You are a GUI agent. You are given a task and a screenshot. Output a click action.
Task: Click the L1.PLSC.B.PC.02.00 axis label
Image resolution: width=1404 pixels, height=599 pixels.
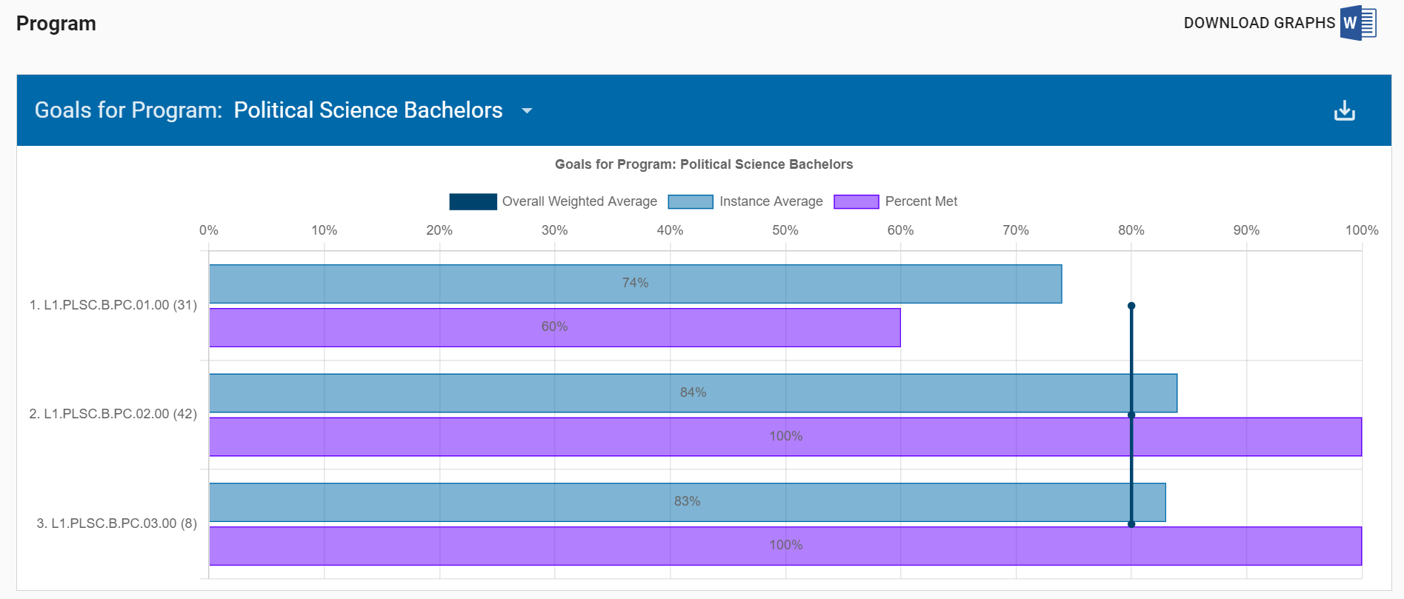click(x=113, y=414)
